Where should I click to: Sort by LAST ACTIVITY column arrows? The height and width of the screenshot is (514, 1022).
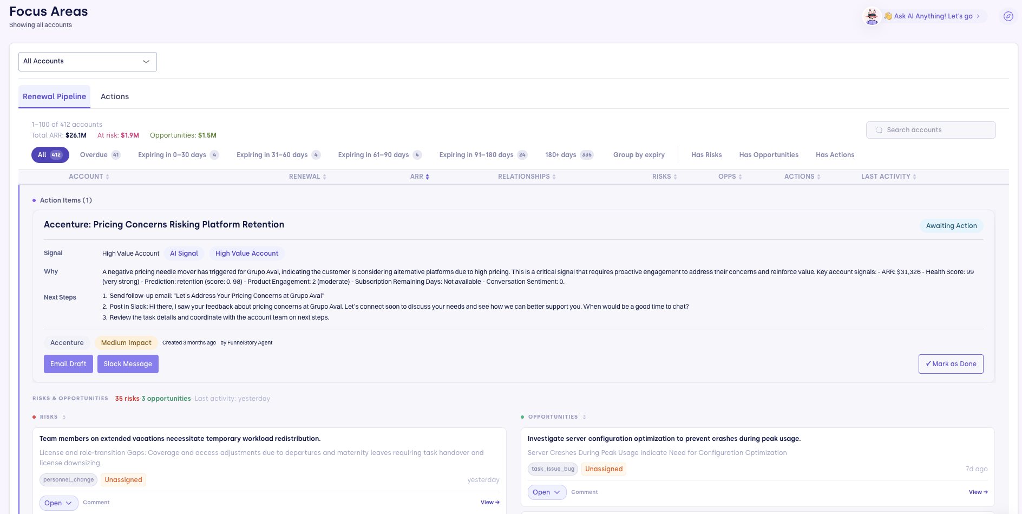tap(914, 177)
